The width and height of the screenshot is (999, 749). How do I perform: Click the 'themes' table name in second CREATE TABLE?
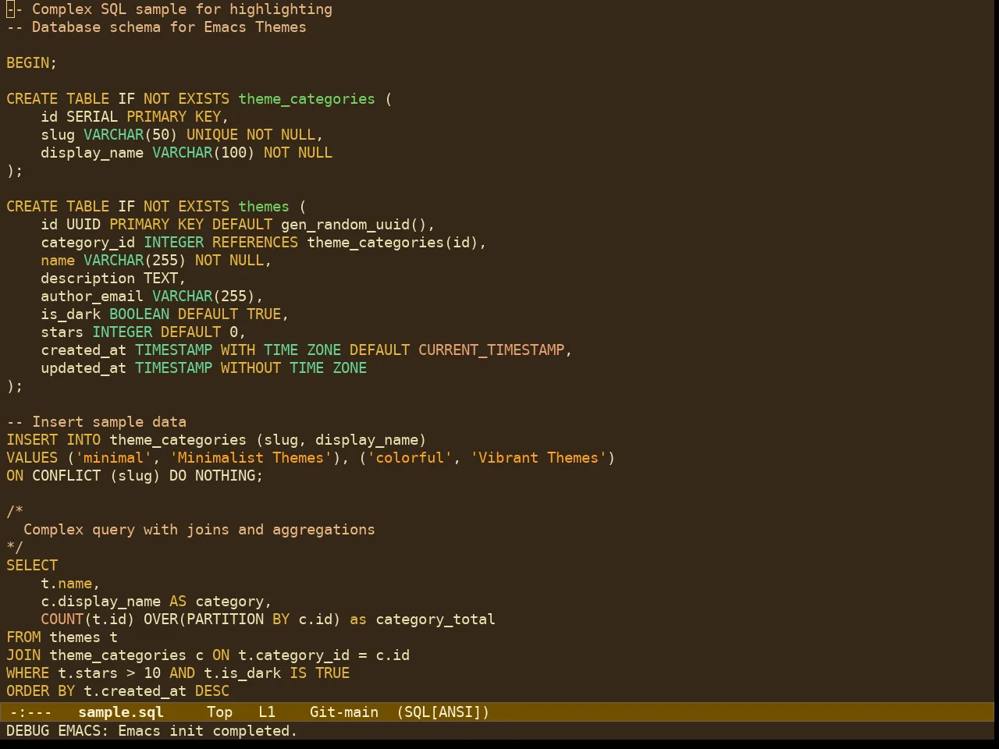[264, 207]
